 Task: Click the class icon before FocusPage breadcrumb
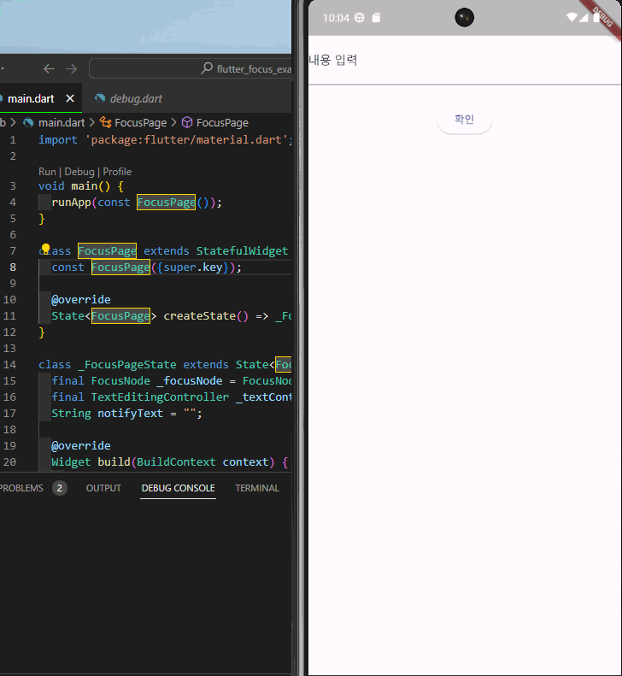106,122
